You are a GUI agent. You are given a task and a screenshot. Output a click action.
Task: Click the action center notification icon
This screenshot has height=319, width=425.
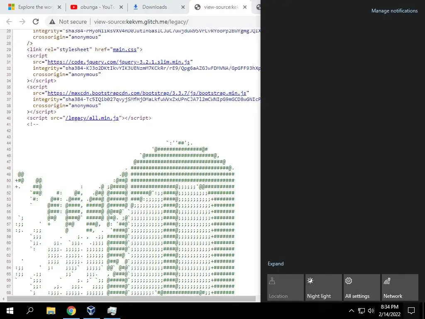point(411,311)
